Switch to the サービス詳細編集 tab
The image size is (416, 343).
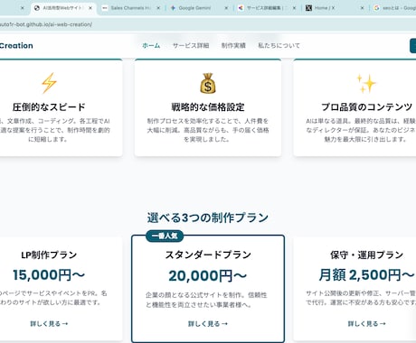(267, 8)
